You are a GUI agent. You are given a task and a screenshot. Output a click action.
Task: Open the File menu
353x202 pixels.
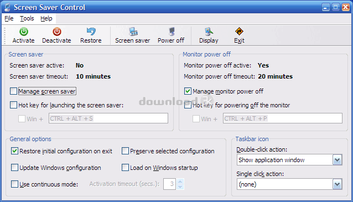pyautogui.click(x=9, y=18)
